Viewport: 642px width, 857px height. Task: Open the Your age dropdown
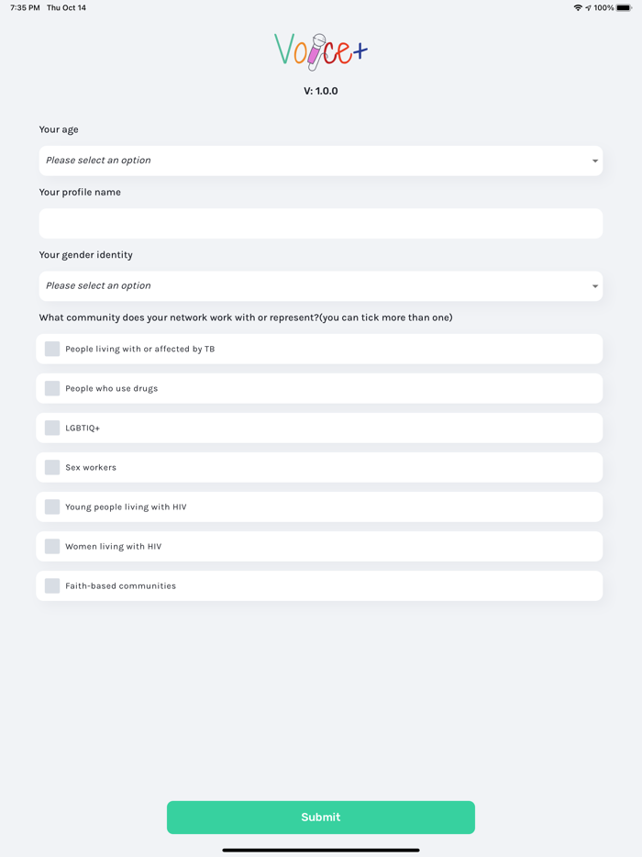[x=320, y=161]
